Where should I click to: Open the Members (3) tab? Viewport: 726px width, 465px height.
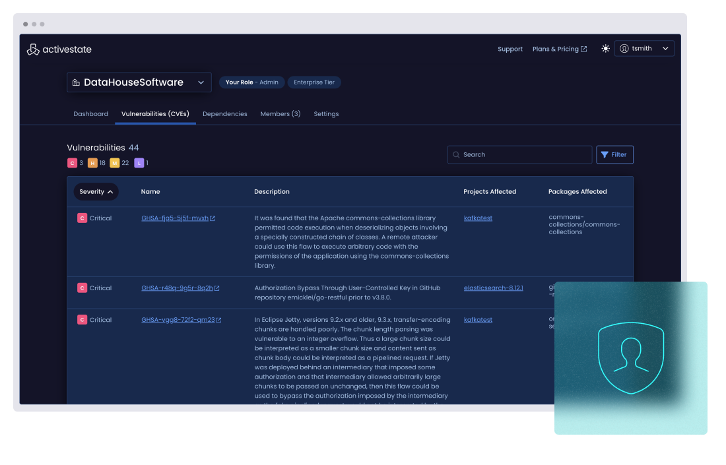pos(280,114)
